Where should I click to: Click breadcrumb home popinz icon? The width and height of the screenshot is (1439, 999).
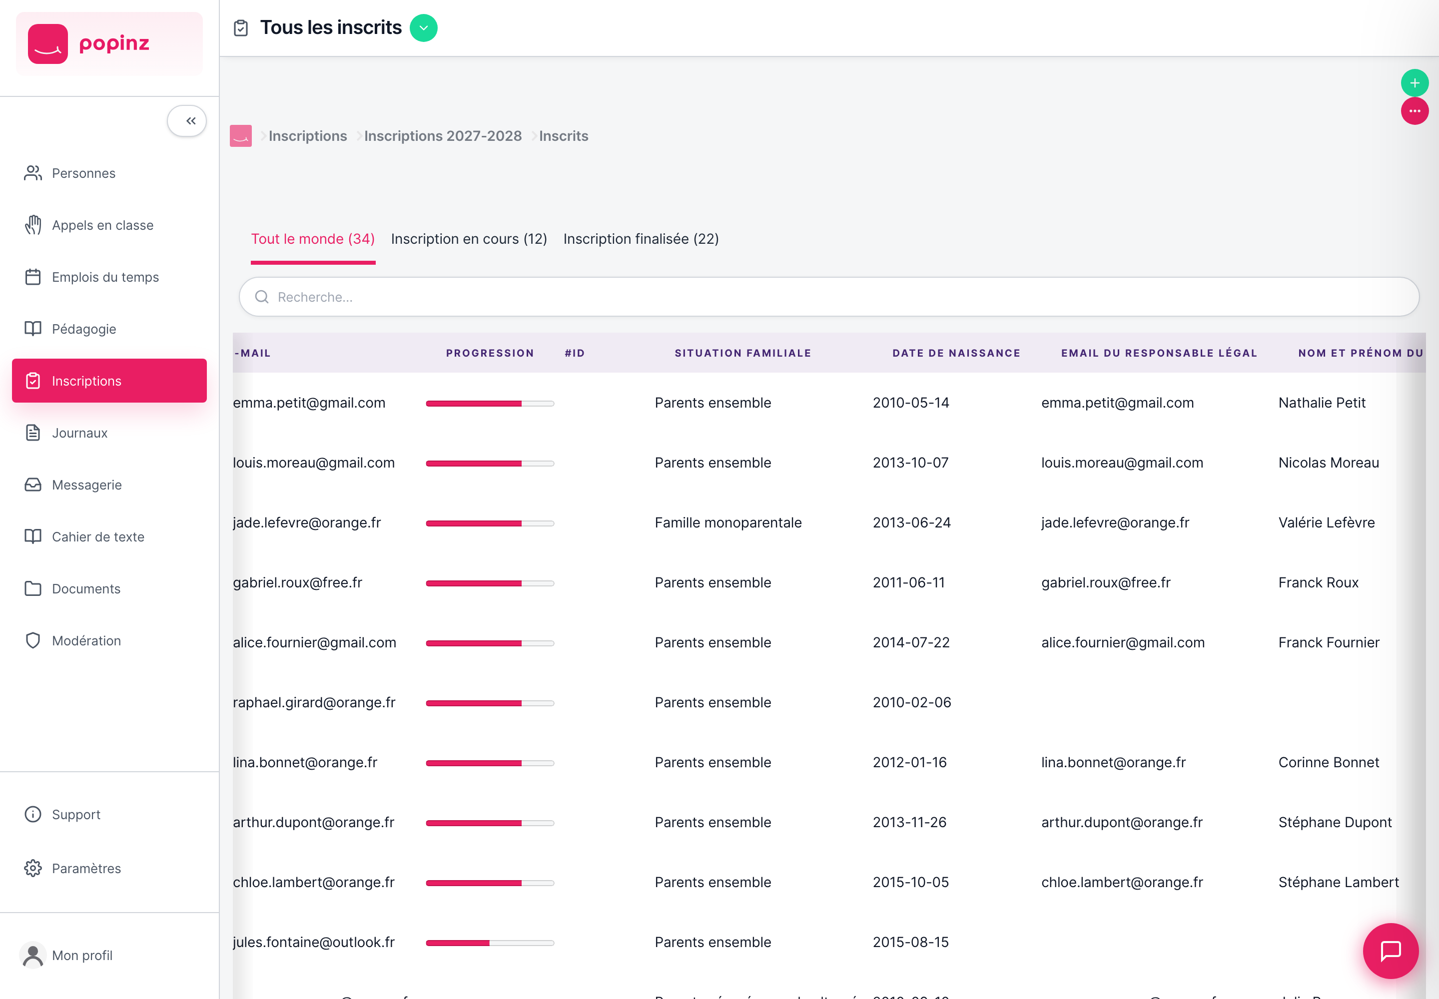tap(241, 136)
